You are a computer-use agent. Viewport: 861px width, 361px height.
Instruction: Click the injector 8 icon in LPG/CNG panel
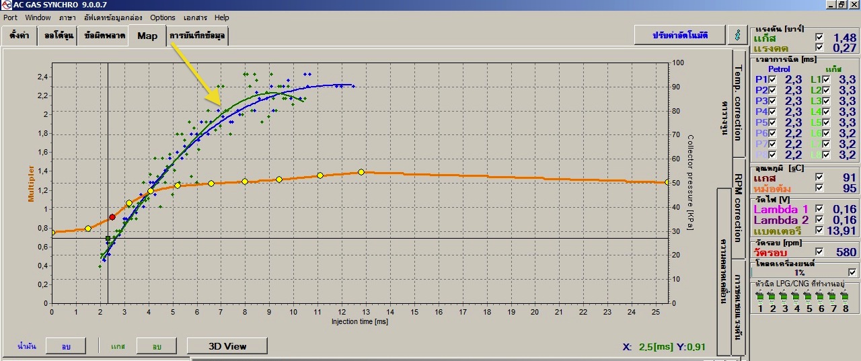[845, 296]
